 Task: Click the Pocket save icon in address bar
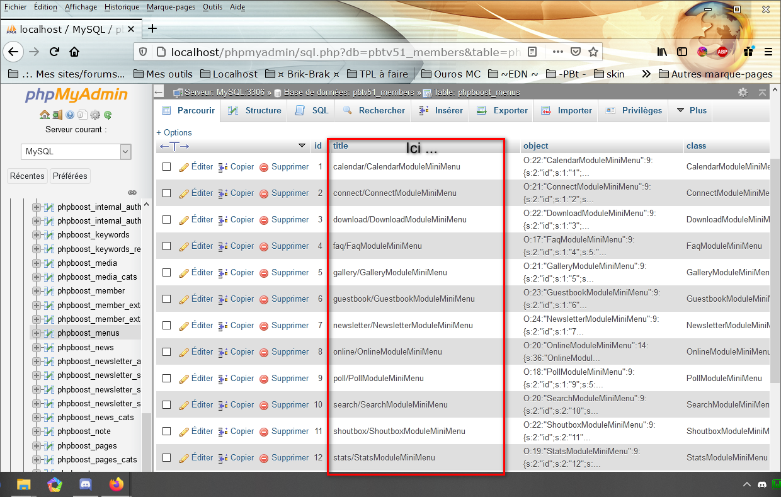click(x=576, y=52)
